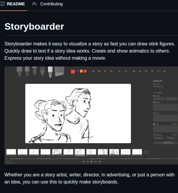Screen dimensions: 178x193
Task: Undo the last stroke
Action: (x=120, y=71)
